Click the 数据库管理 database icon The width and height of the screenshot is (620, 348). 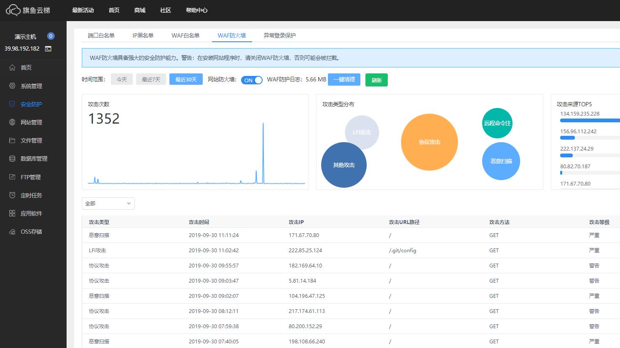[x=12, y=159]
